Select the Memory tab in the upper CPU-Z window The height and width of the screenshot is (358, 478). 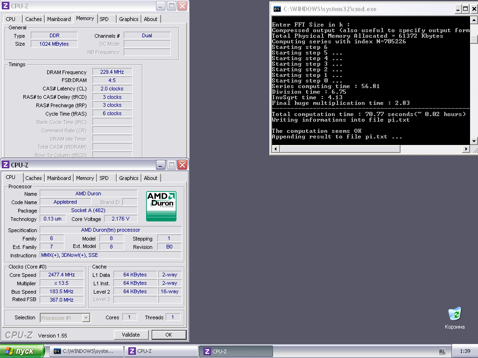coord(85,18)
